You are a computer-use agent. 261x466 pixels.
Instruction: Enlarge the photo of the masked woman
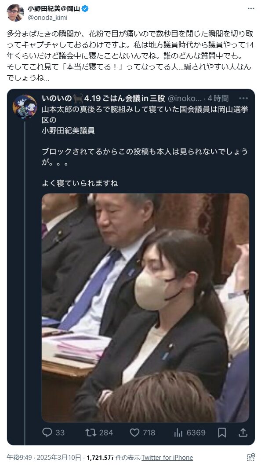145,307
